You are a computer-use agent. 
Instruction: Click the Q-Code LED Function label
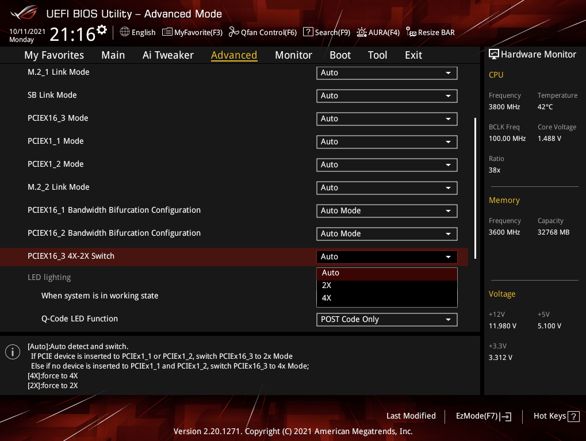click(x=79, y=319)
